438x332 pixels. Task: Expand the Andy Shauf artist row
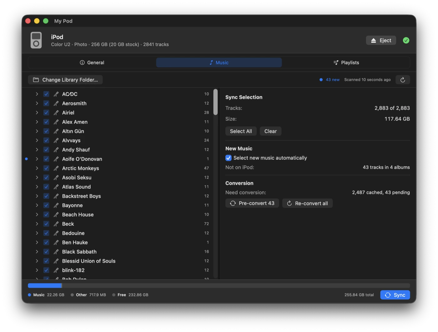tap(37, 150)
